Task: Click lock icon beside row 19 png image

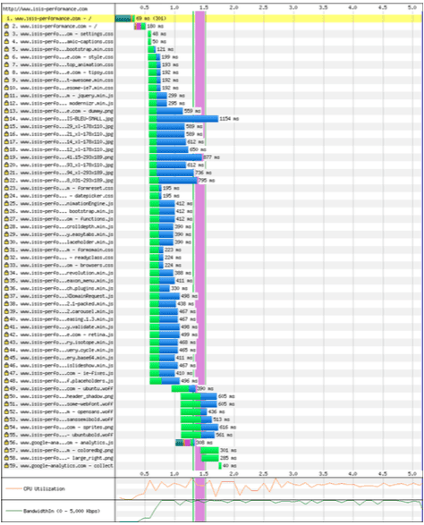Action: (x=6, y=157)
